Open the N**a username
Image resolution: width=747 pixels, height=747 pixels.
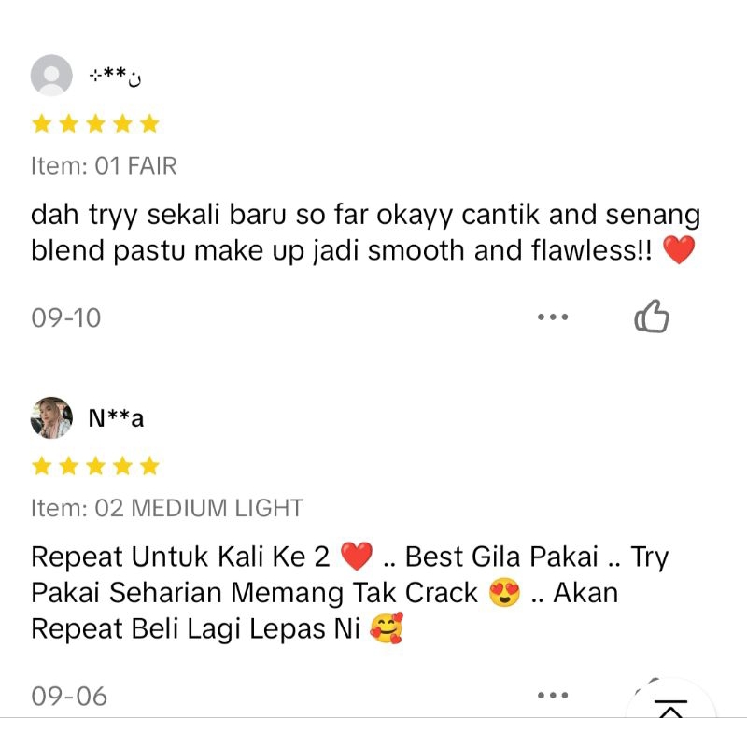pyautogui.click(x=116, y=418)
